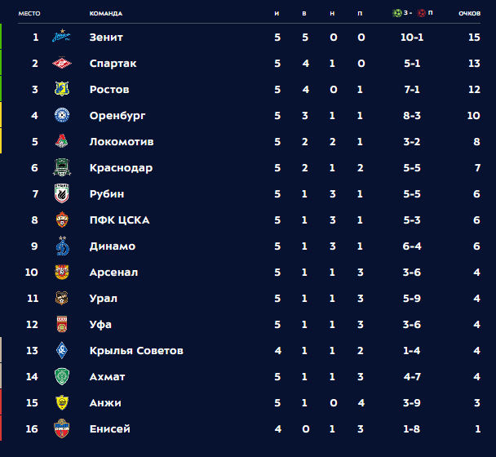This screenshot has width=496, height=457.
Task: Click the Krasnodar club crest
Action: [x=61, y=168]
